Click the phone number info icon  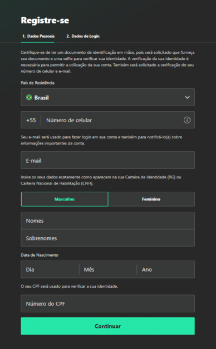click(x=187, y=120)
